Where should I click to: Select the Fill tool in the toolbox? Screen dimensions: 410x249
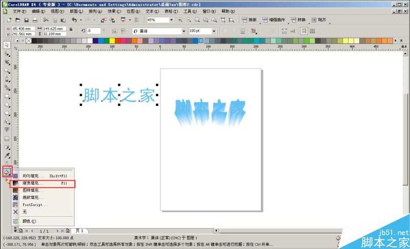click(7, 171)
